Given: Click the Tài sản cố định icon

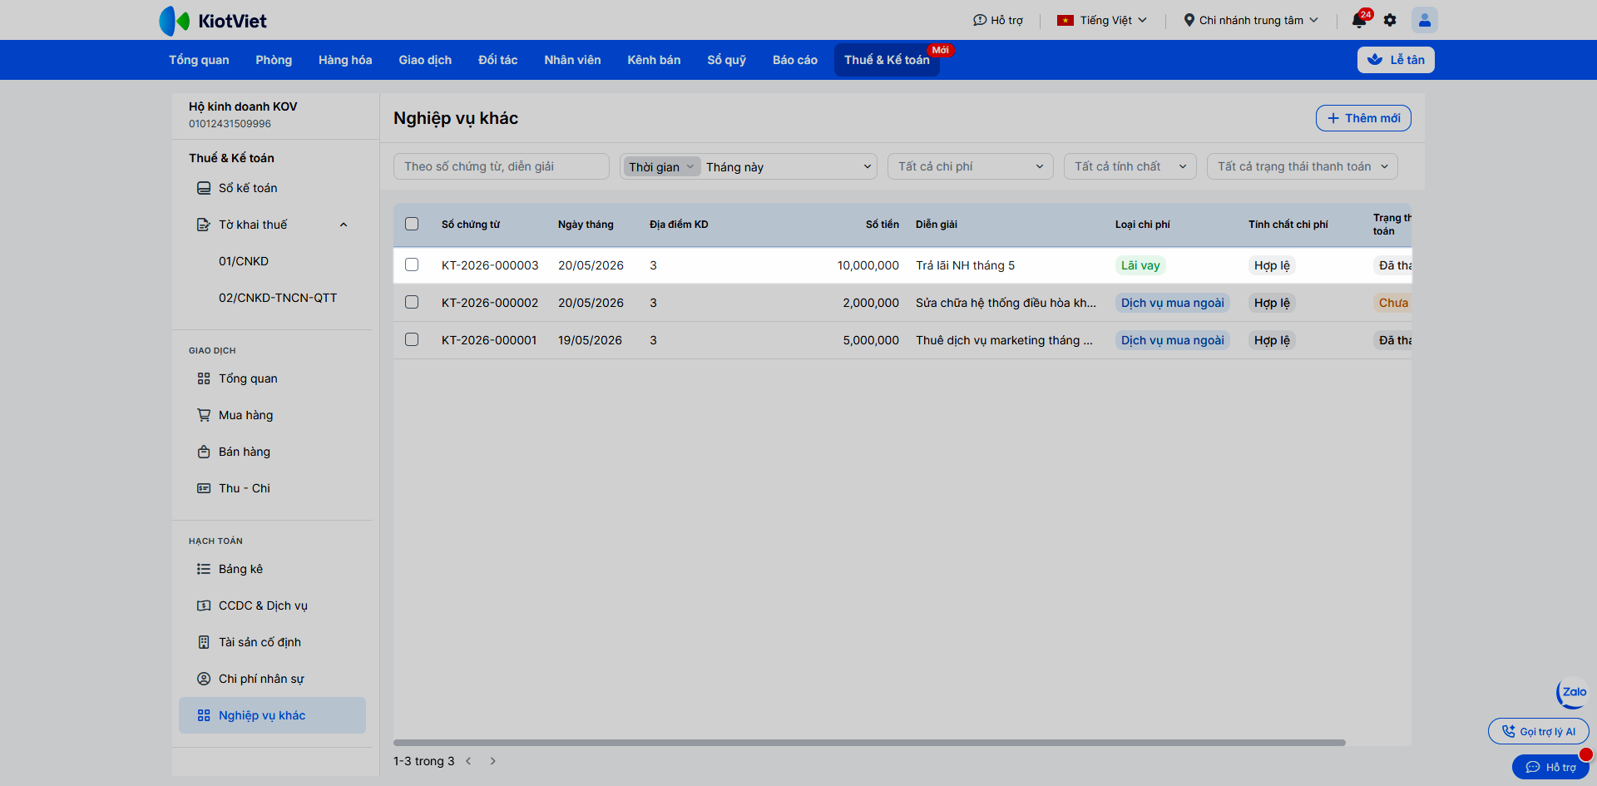Looking at the screenshot, I should 204,642.
